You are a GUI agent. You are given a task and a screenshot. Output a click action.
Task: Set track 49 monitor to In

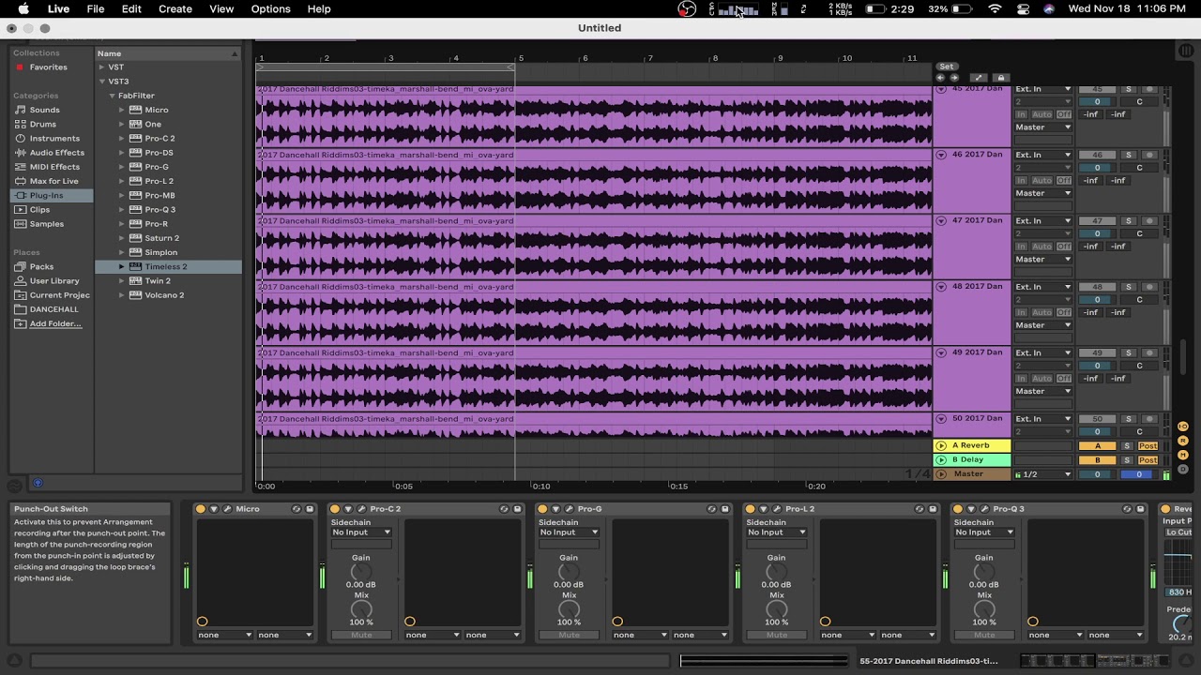(1022, 379)
